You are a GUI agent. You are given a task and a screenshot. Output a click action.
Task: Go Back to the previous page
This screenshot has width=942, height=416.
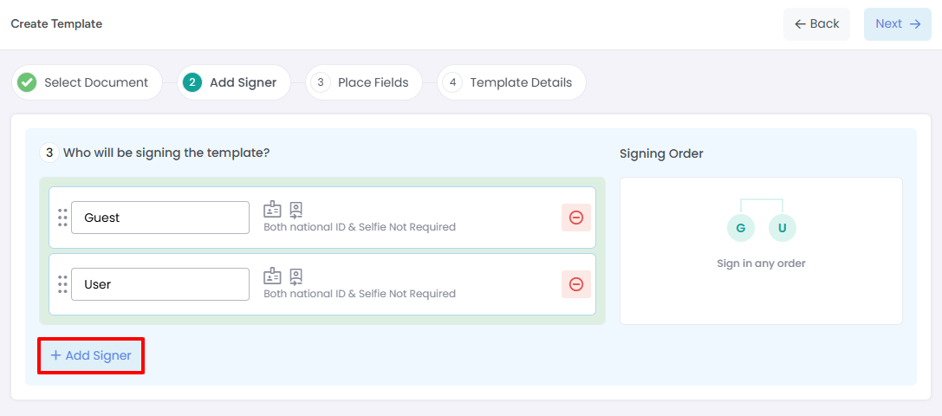click(x=816, y=24)
